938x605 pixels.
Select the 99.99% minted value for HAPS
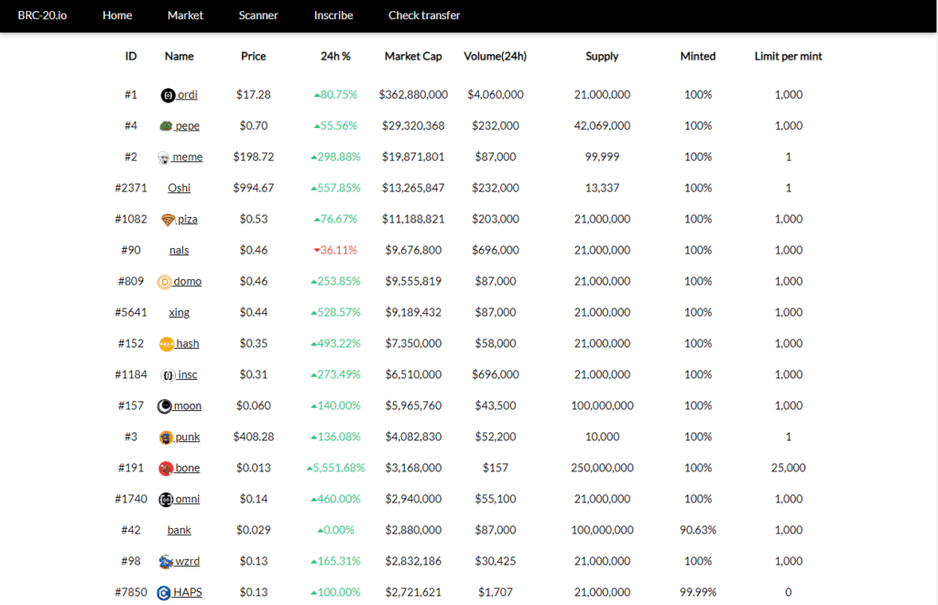(x=698, y=592)
